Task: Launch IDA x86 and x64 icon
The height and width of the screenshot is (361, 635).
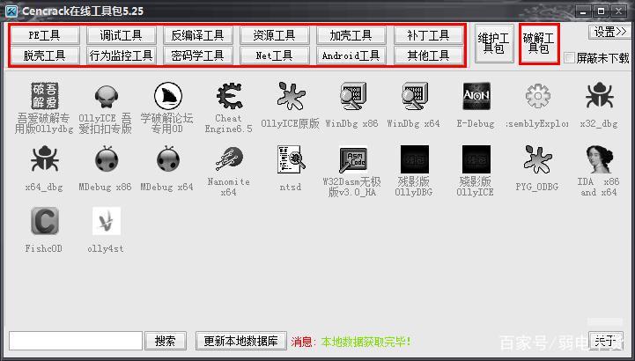Action: [600, 159]
